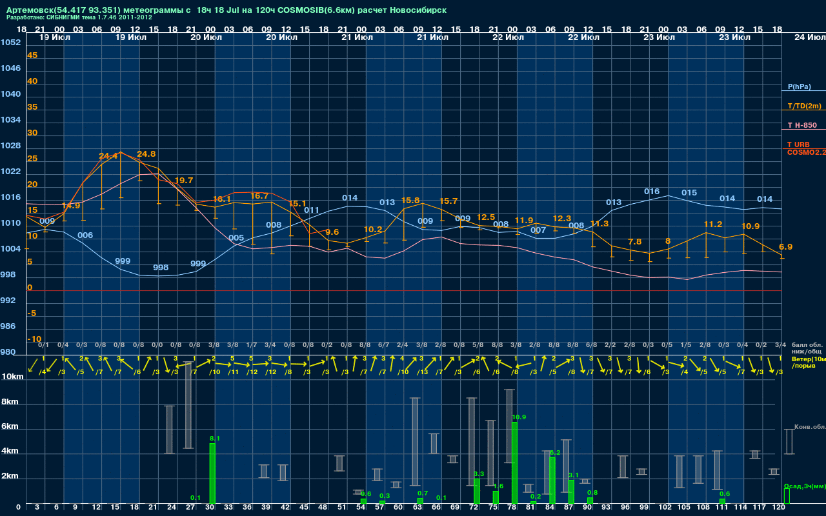Click the 1052 pressure axis label

click(11, 43)
